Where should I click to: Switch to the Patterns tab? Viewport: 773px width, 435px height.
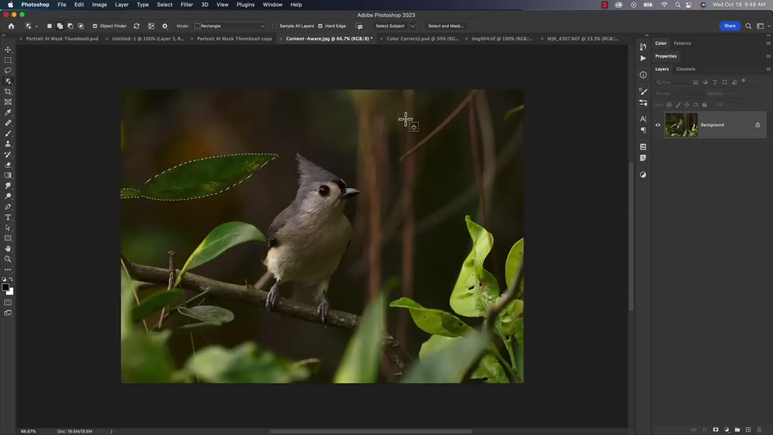pyautogui.click(x=682, y=43)
